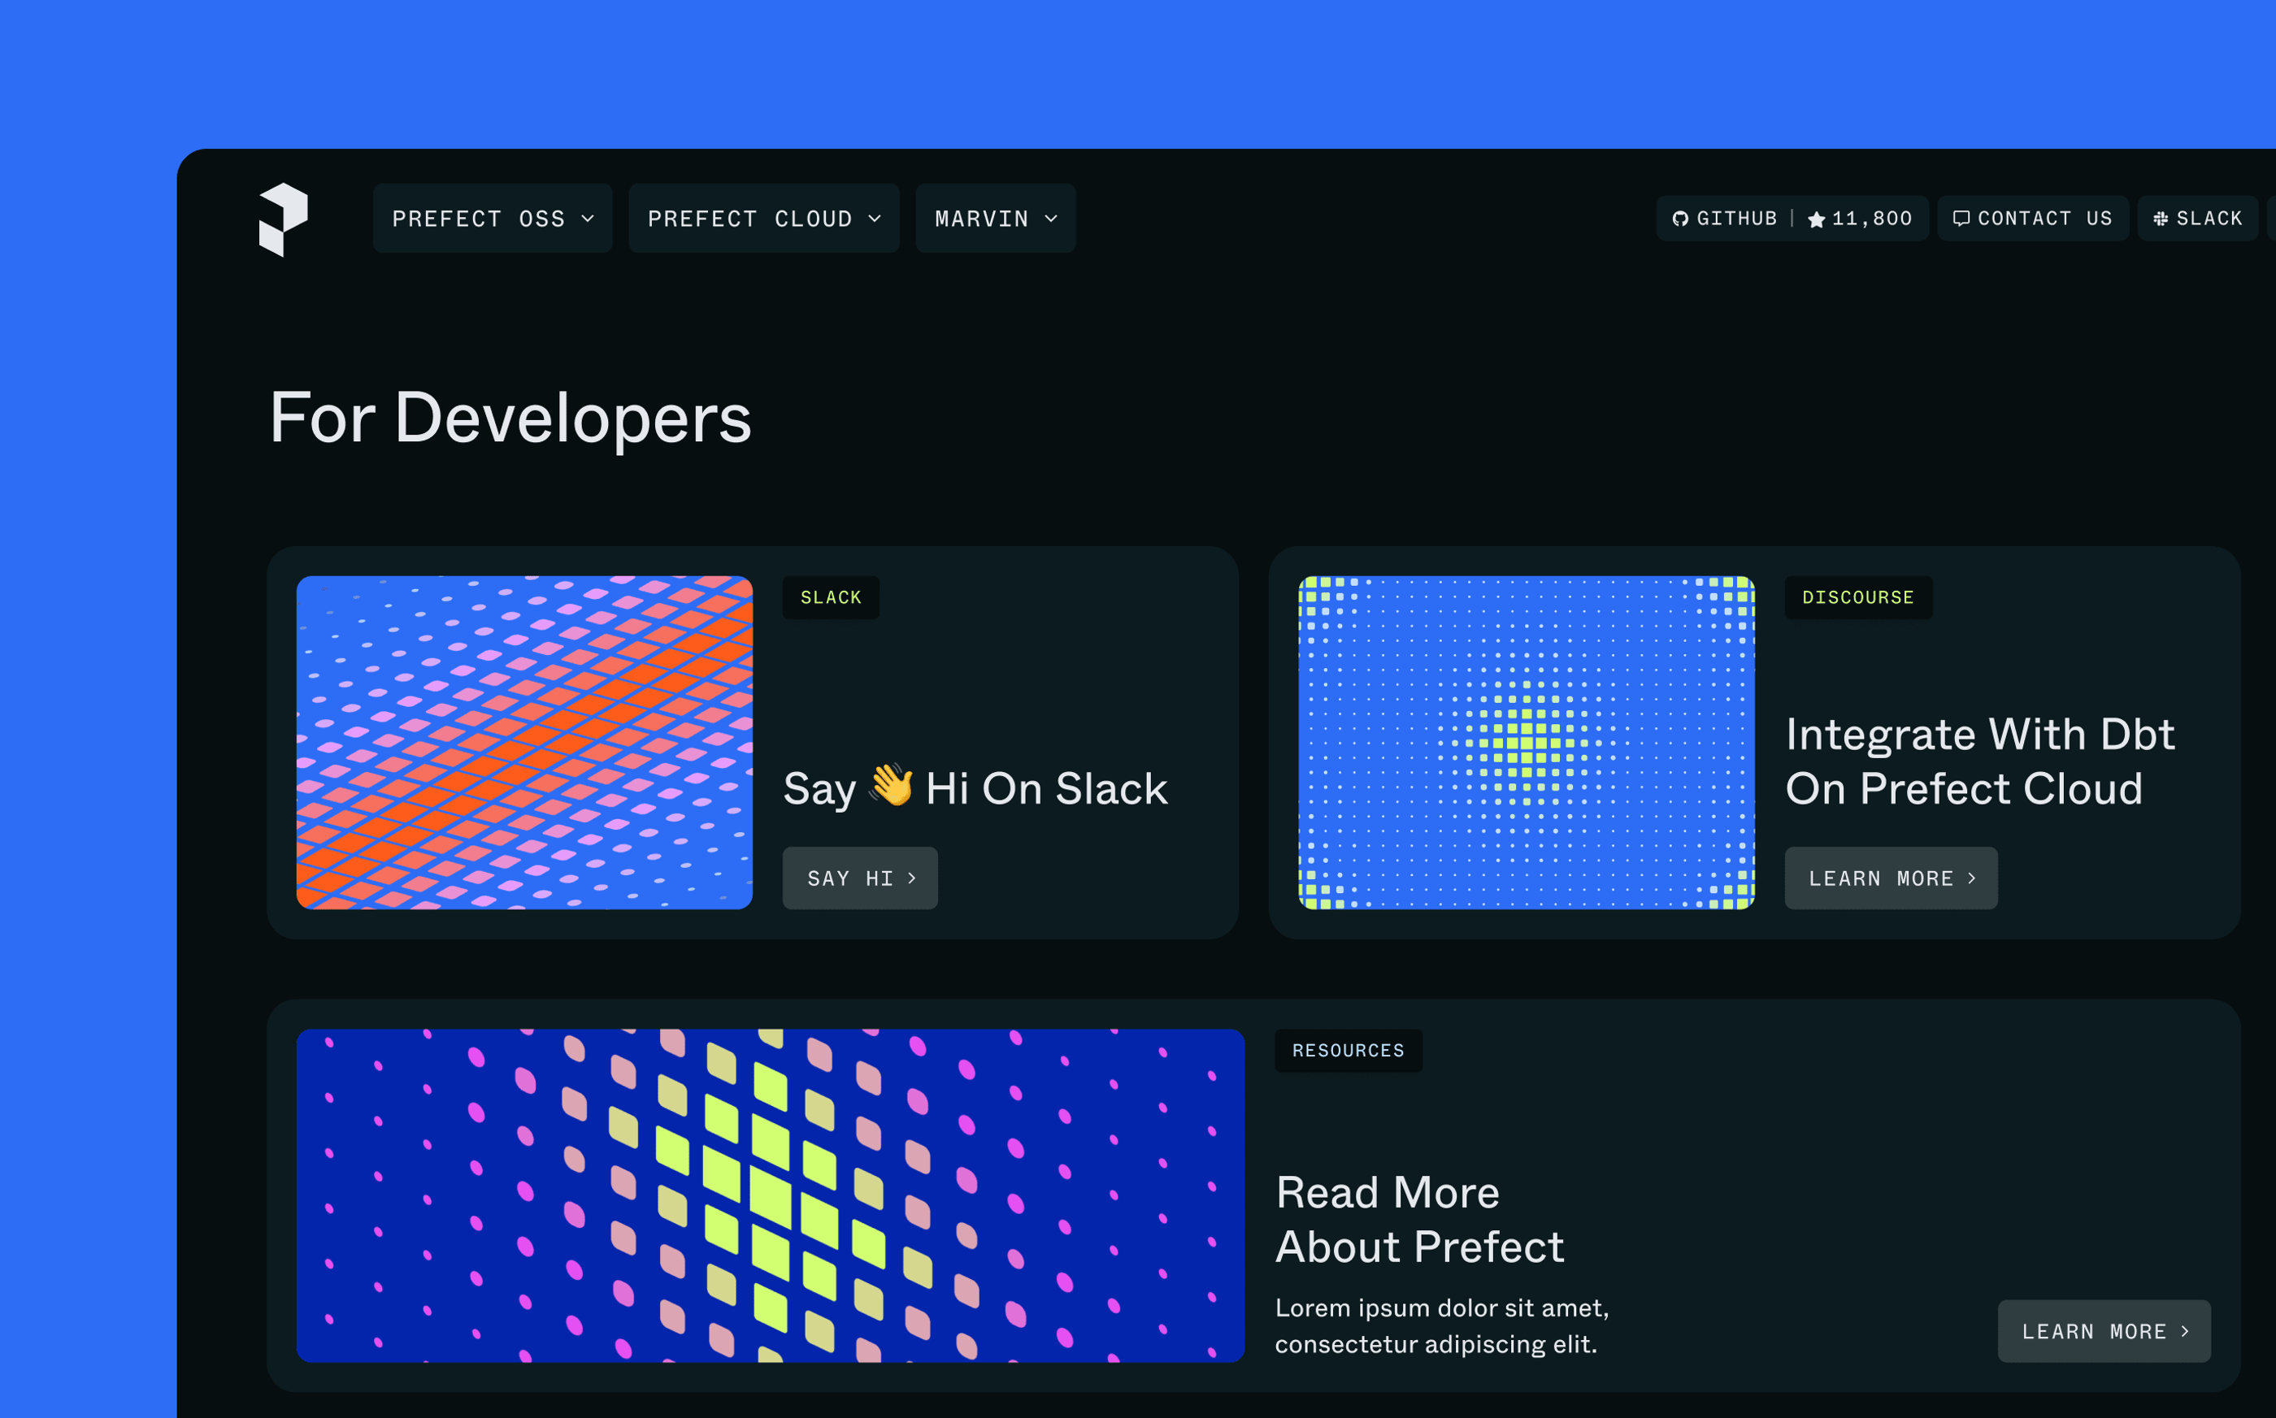Click the arrow icon on the dbt Learn More button
The image size is (2276, 1418).
pyautogui.click(x=1972, y=878)
